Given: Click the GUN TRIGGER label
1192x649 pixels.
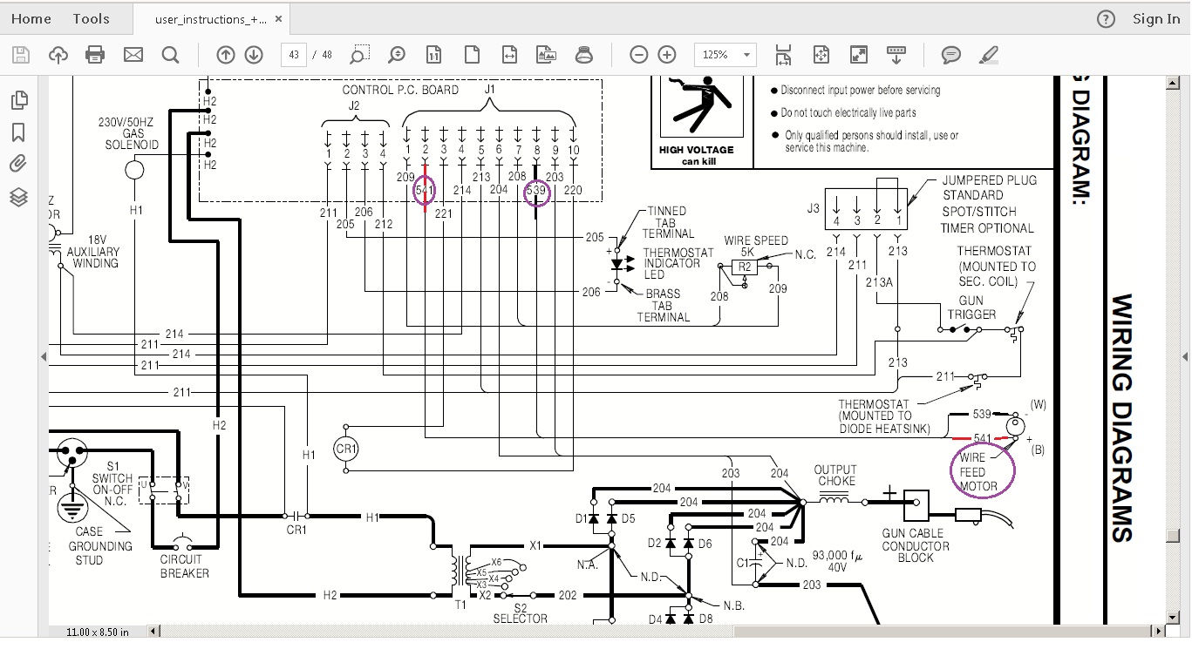Looking at the screenshot, I should (x=971, y=308).
